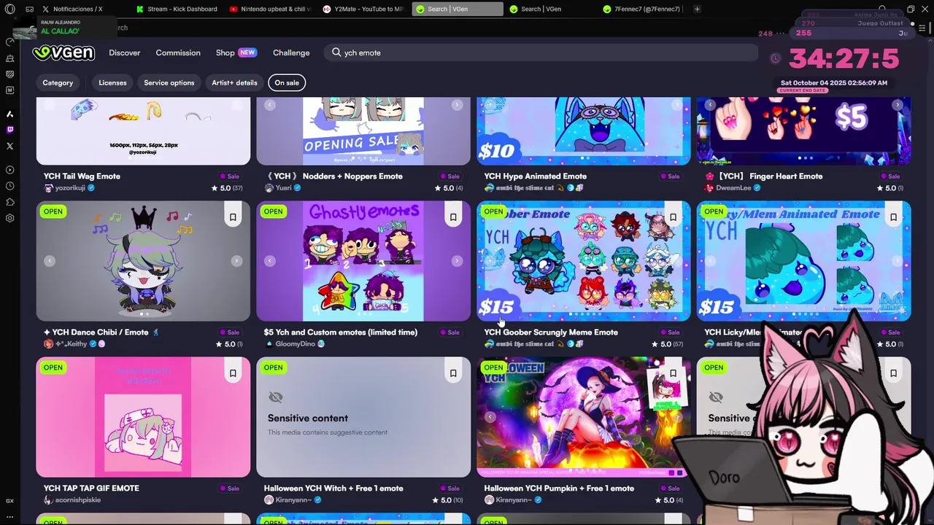Open GX Control speedometer icon in sidebar
Screen dimensions: 934x525
click(9, 42)
